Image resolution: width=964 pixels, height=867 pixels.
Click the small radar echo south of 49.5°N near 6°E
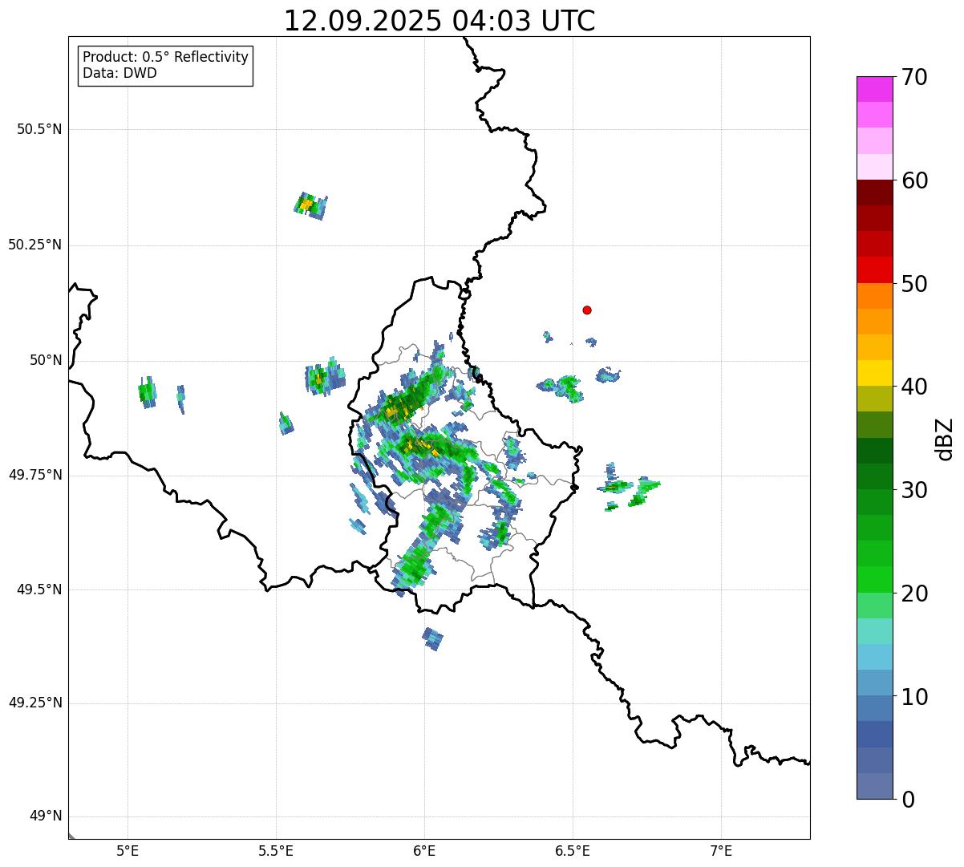click(x=432, y=638)
